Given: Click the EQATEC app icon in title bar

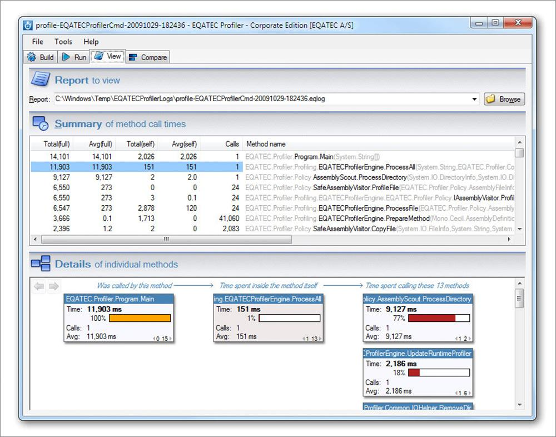Looking at the screenshot, I should click(28, 25).
